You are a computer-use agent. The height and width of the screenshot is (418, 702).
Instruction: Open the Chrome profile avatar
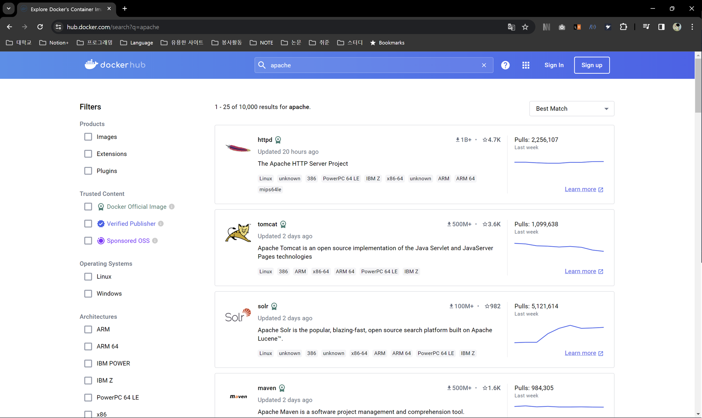tap(677, 27)
